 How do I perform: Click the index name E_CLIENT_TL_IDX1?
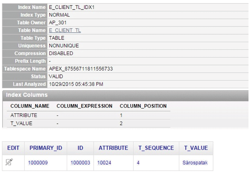[72, 7]
